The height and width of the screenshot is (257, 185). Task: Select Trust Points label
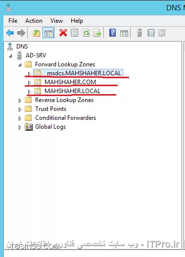(50, 109)
